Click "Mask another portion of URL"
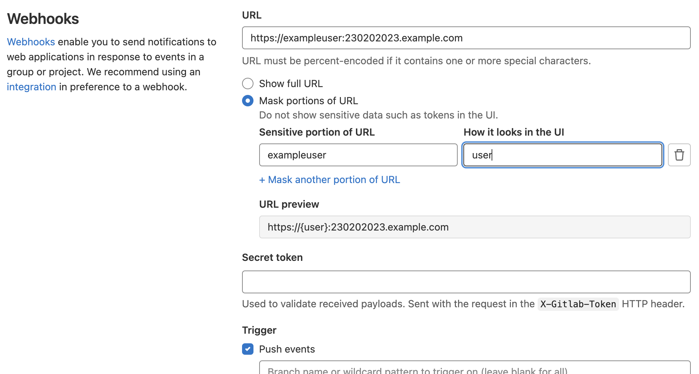The image size is (699, 374). [x=329, y=180]
